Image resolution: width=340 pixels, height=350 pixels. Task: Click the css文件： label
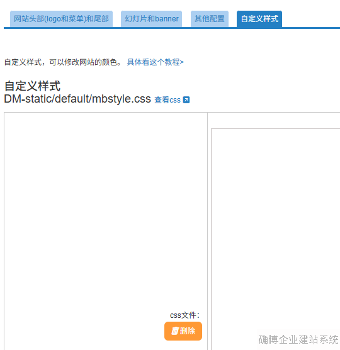point(185,315)
